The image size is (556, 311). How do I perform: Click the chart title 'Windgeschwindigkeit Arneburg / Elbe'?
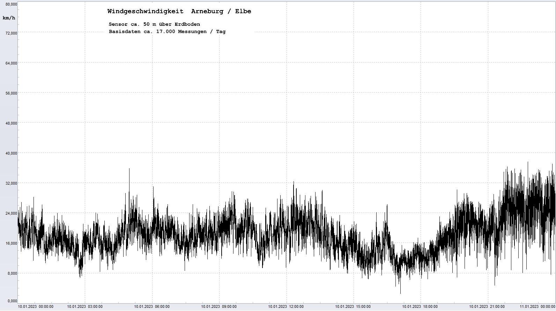pos(179,11)
